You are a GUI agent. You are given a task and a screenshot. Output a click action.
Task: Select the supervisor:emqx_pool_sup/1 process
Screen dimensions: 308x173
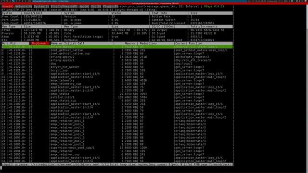(x=73, y=148)
